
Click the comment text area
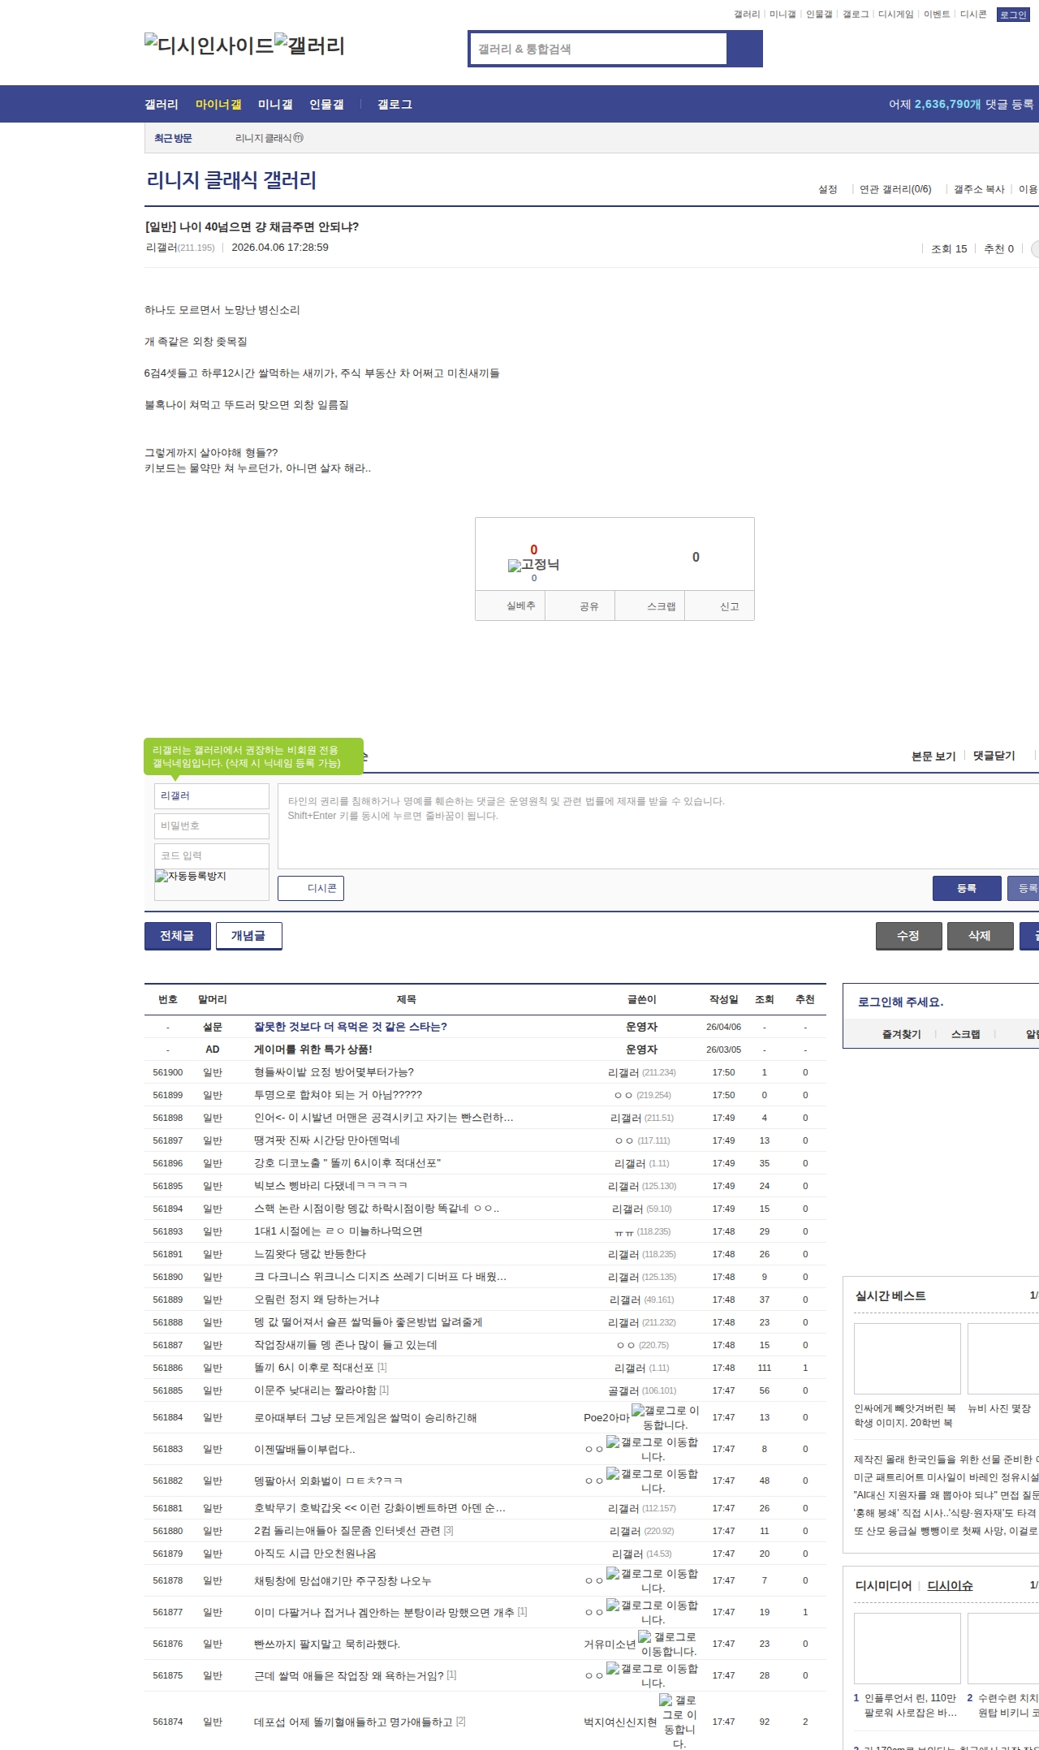pos(658,825)
